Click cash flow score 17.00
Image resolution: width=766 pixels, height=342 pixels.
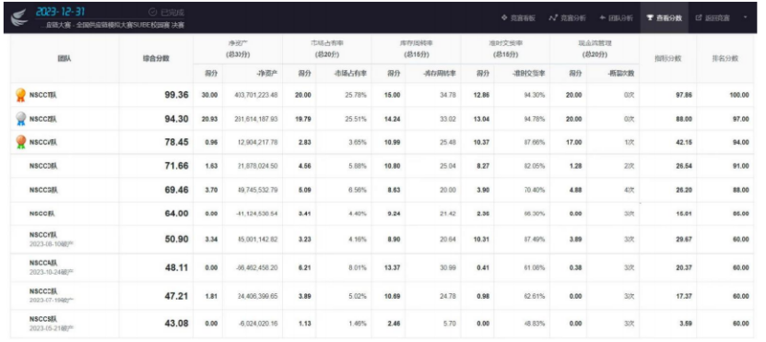[573, 142]
